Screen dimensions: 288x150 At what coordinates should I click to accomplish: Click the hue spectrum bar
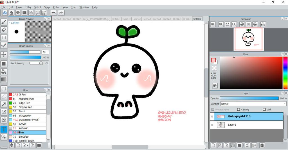point(285,73)
